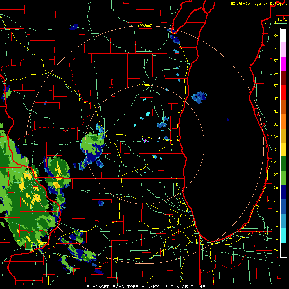289x289 pixels.
Task: Click the yellow legend segment
Action: (284, 150)
